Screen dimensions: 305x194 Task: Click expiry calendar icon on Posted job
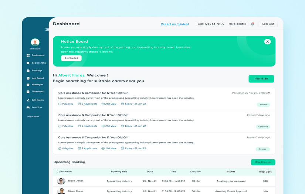pyautogui.click(x=122, y=104)
